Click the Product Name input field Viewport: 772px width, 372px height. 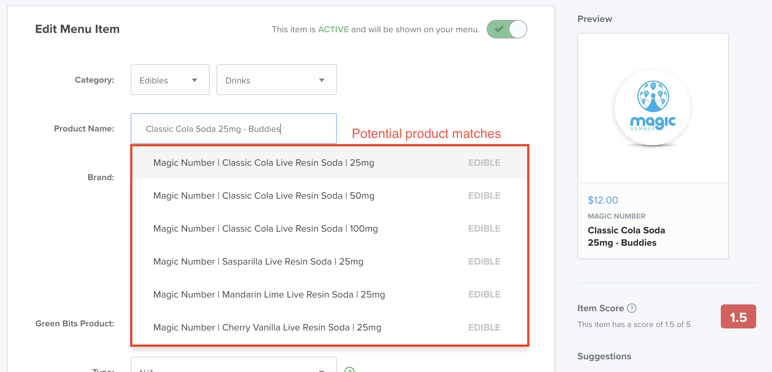pyautogui.click(x=233, y=129)
